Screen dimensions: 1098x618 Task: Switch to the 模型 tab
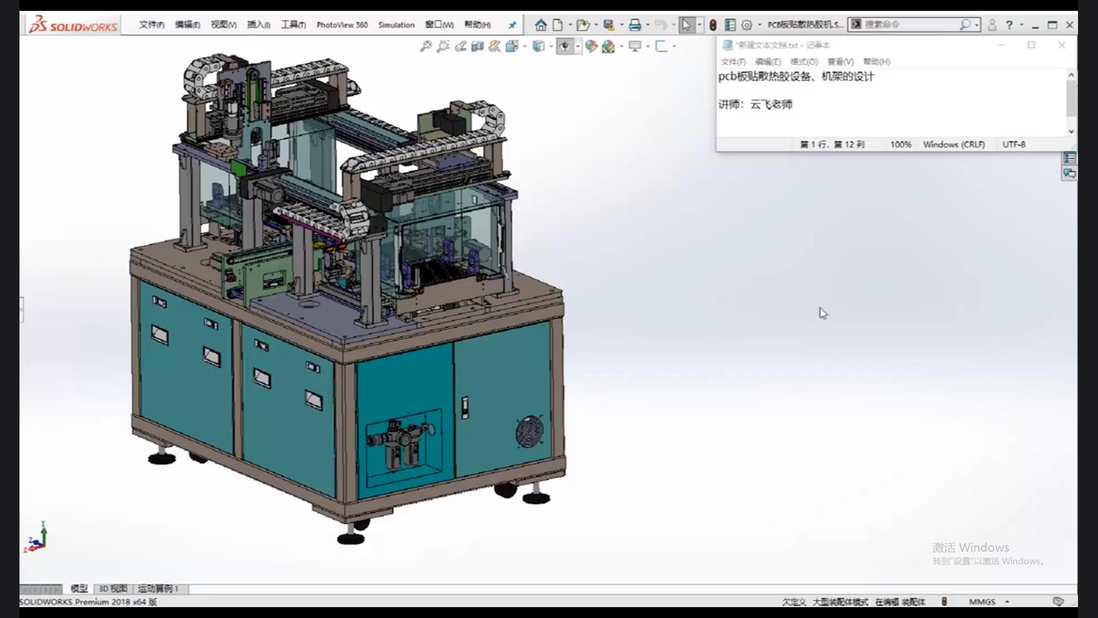pyautogui.click(x=79, y=588)
